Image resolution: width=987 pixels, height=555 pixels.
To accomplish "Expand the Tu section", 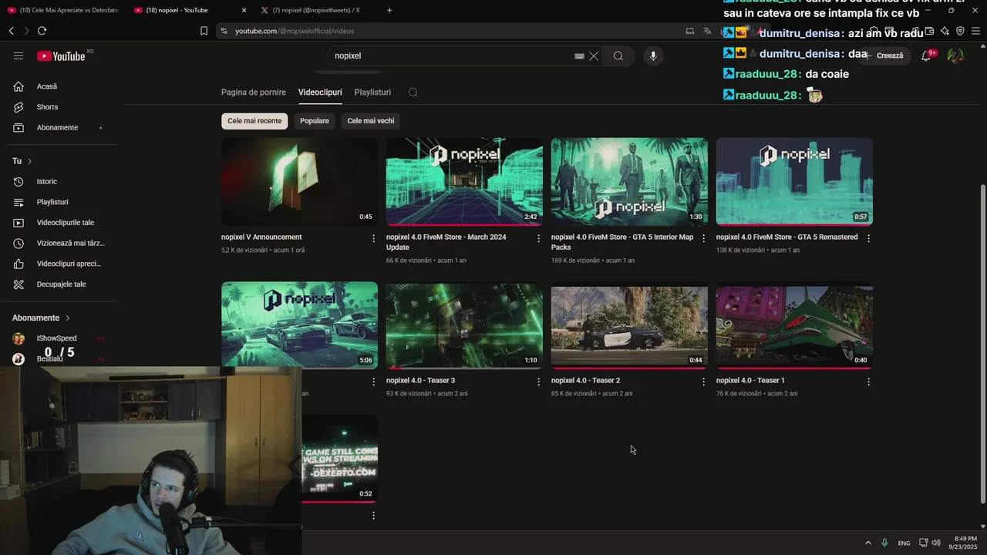I will coord(22,161).
